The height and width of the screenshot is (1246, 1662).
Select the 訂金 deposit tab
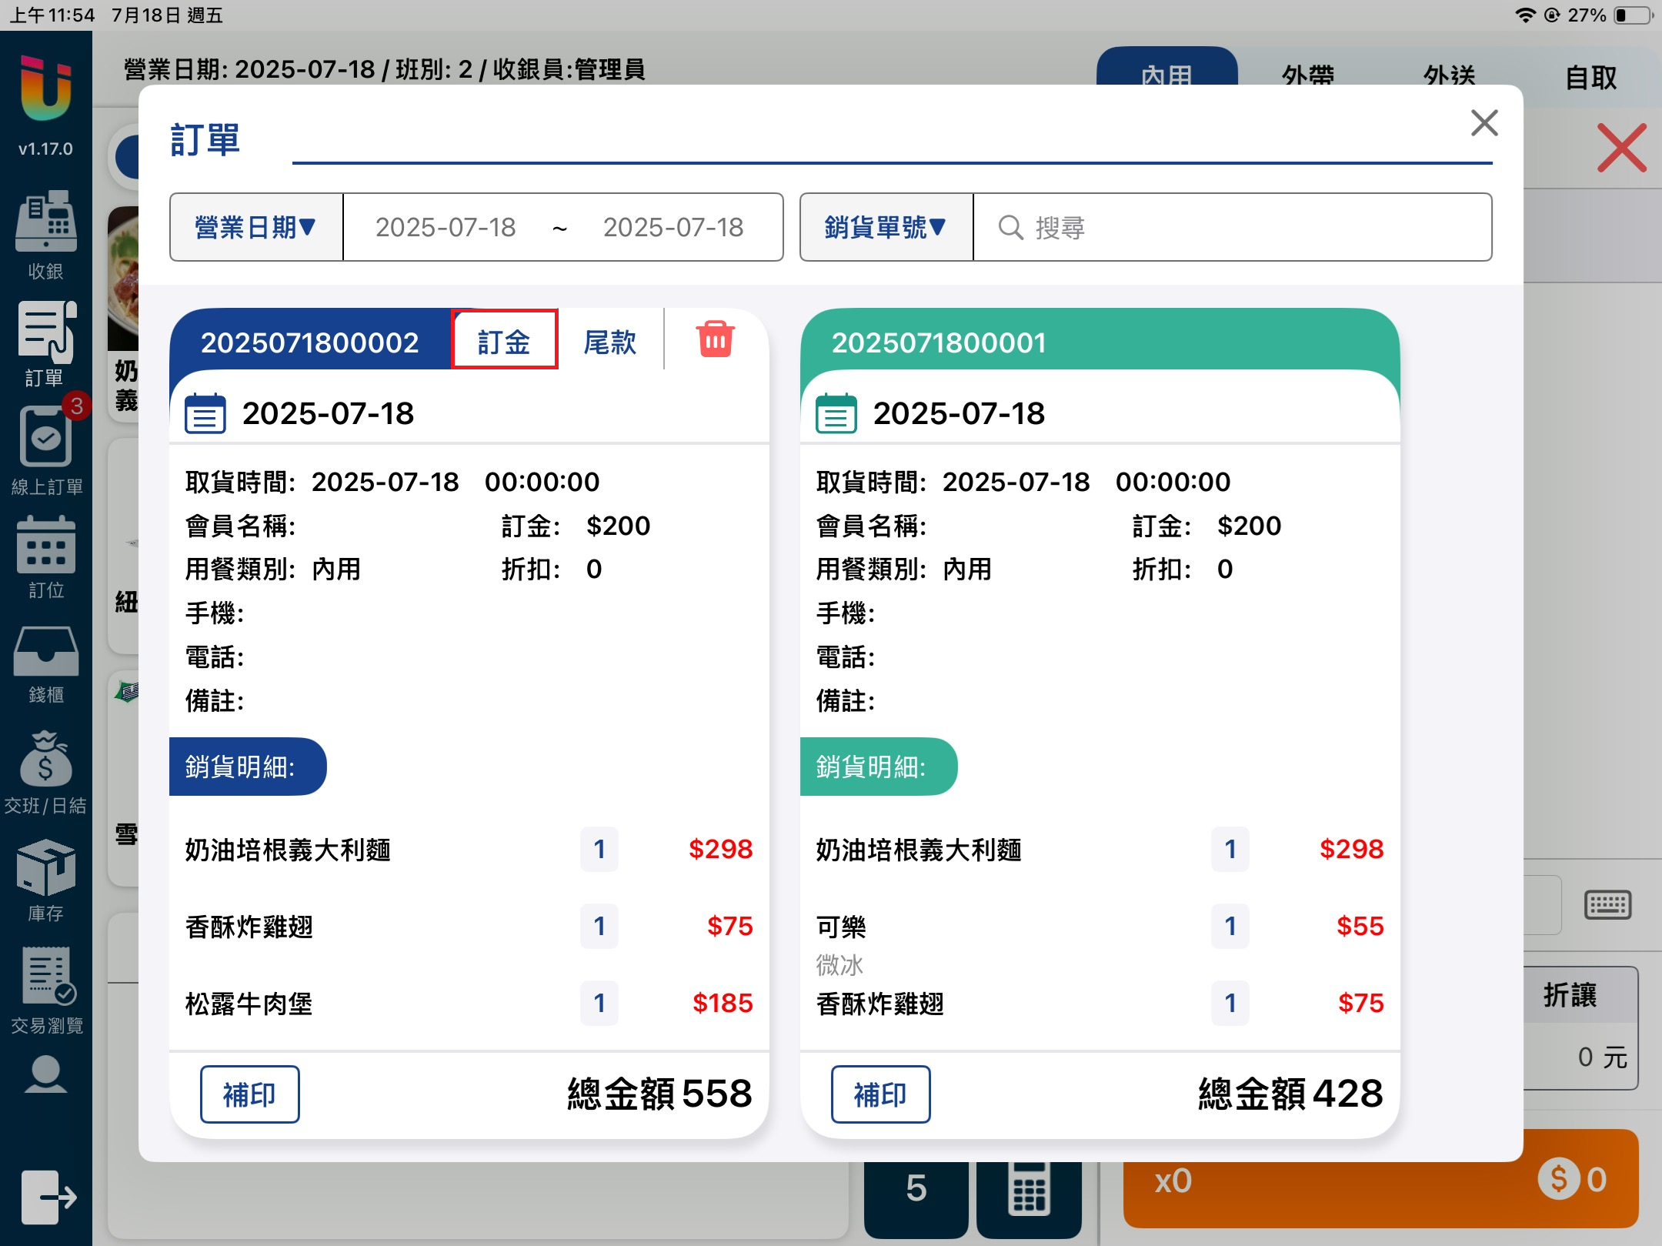pos(504,341)
